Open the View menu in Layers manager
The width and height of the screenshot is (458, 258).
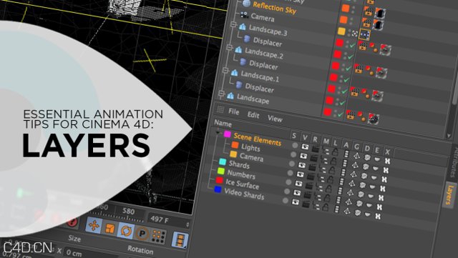tap(275, 119)
